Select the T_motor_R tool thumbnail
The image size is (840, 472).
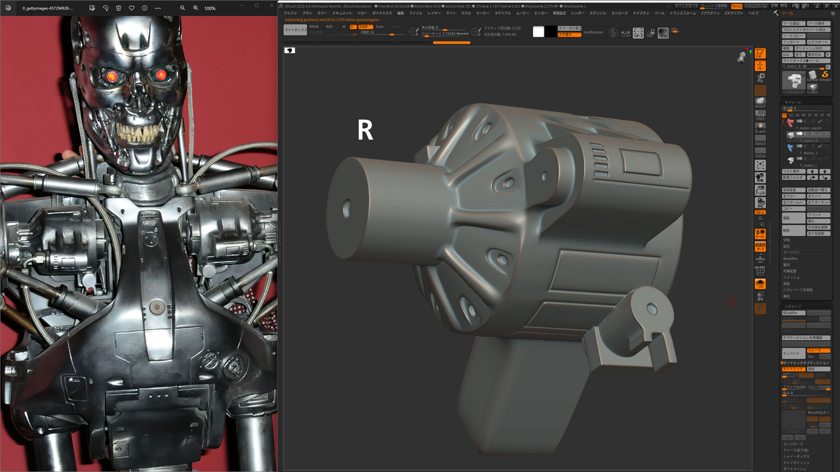(794, 82)
